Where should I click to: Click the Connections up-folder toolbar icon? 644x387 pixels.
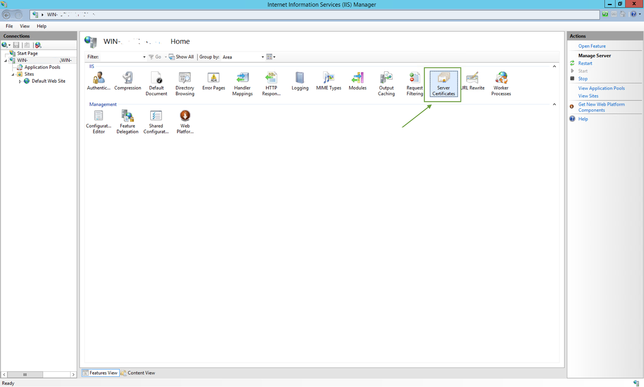[x=27, y=45]
